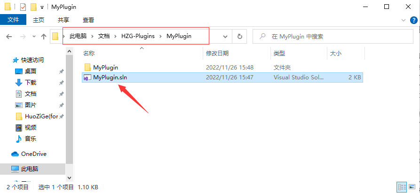Open 桌面 in the navigation pane
The width and height of the screenshot is (420, 193).
click(31, 71)
